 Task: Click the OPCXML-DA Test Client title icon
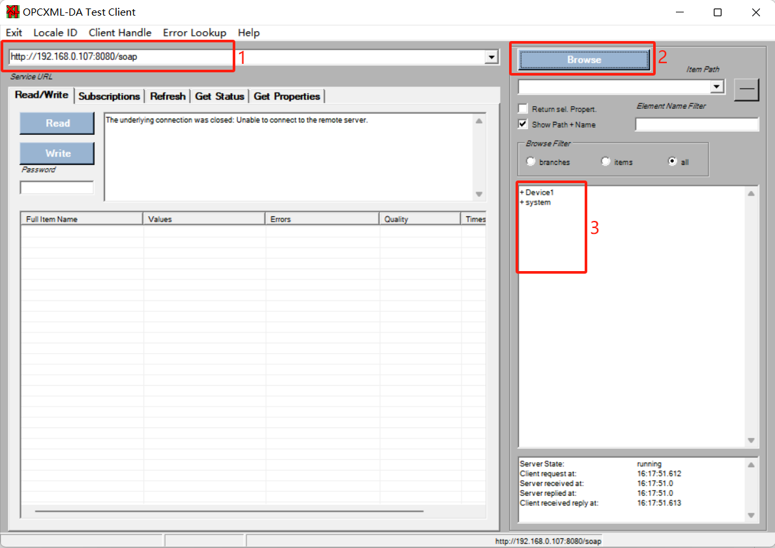pos(12,12)
